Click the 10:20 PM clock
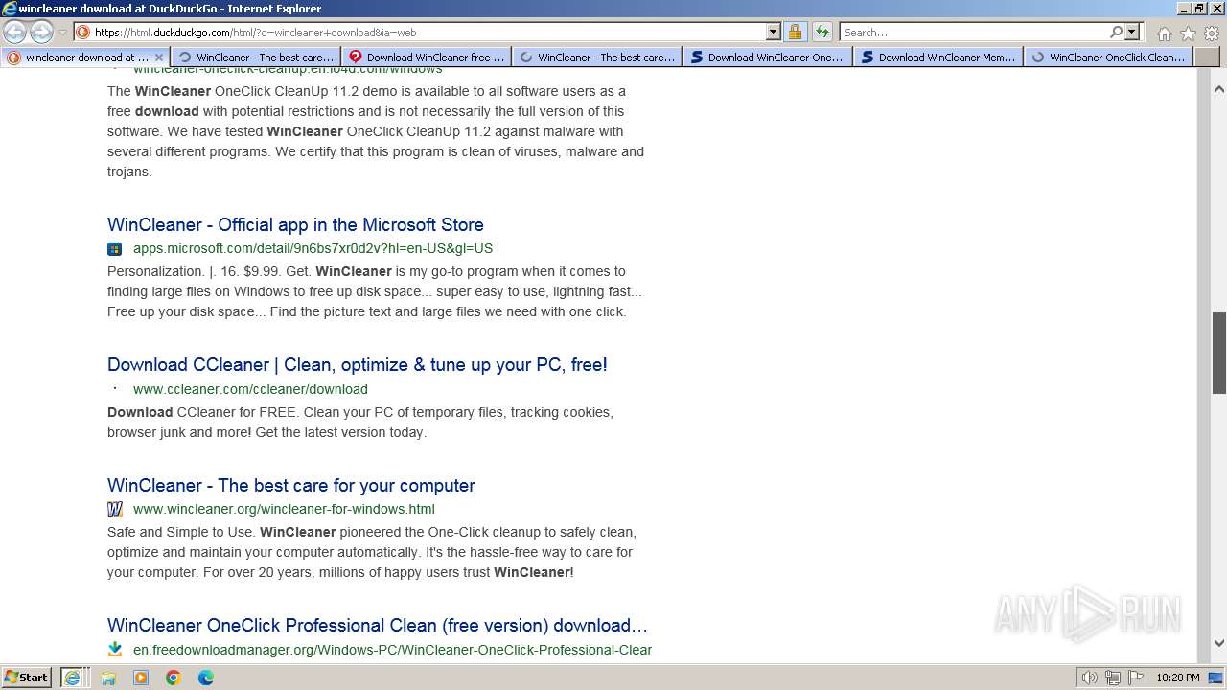 (1177, 678)
